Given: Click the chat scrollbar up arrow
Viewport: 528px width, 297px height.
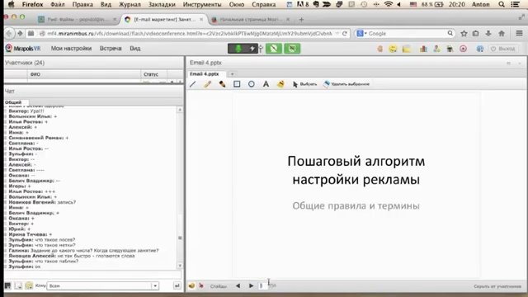Looking at the screenshot, I should [180, 110].
